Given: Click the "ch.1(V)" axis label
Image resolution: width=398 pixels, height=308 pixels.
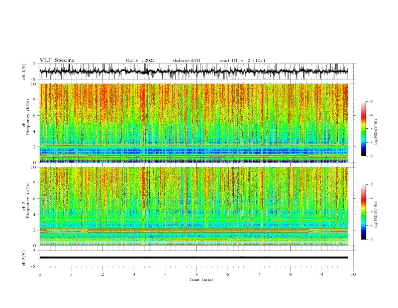Looking at the screenshot, I should (x=24, y=71).
